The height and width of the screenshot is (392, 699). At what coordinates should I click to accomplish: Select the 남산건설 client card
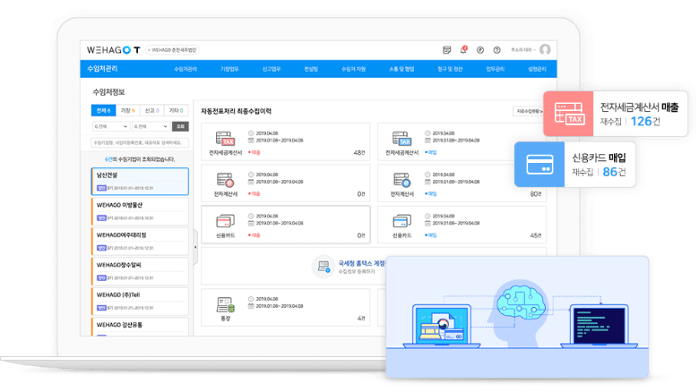[140, 182]
